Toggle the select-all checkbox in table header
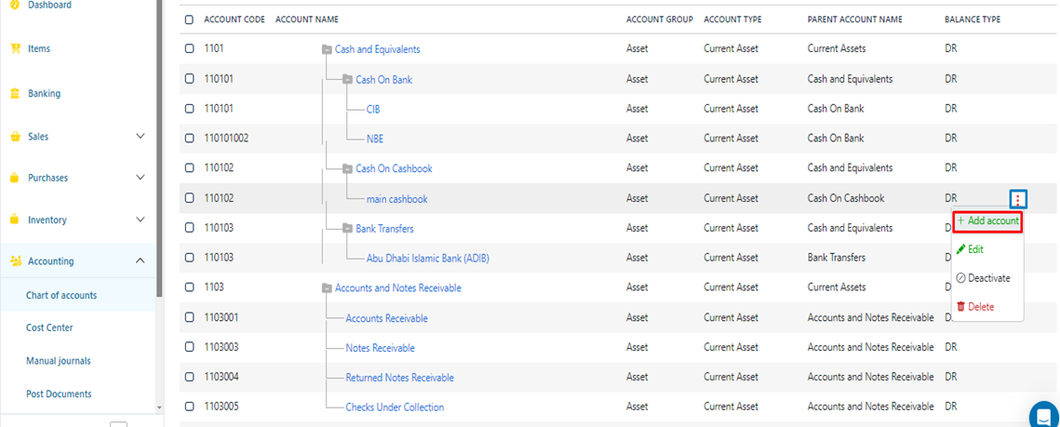1060x427 pixels. [x=190, y=20]
